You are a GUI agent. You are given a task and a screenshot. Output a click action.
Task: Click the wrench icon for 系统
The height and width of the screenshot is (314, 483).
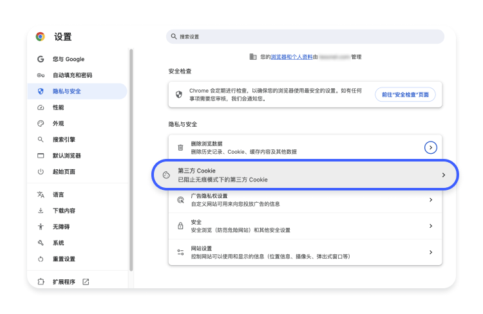click(x=41, y=243)
